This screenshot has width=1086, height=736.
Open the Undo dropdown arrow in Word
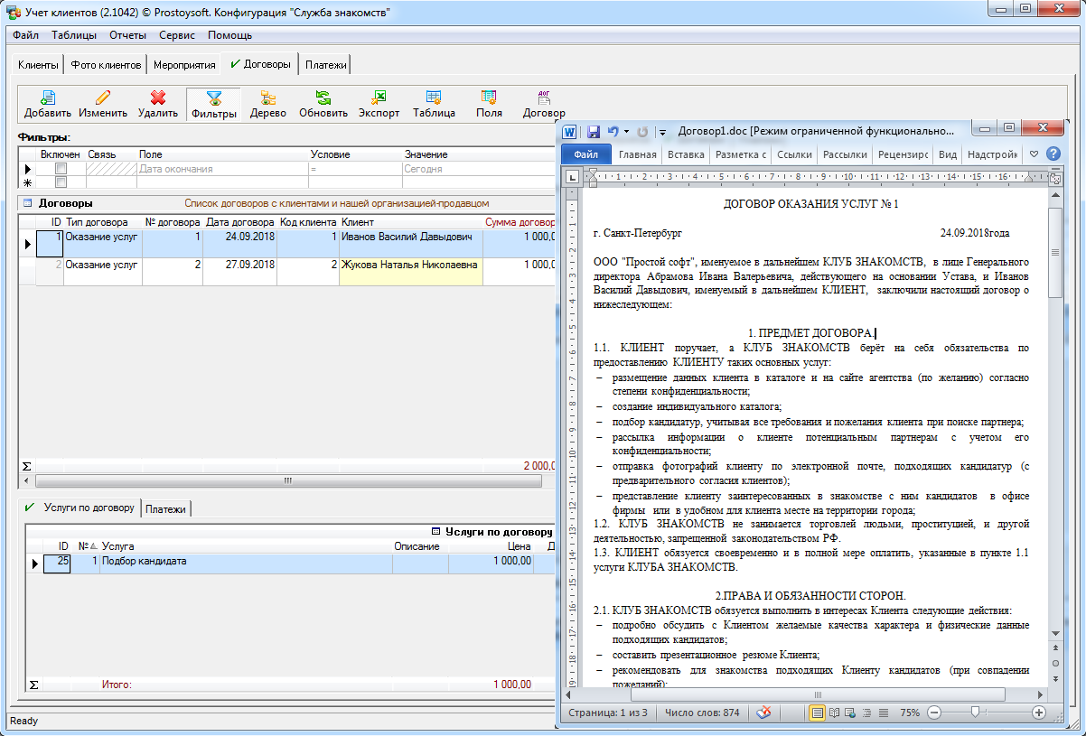(x=627, y=132)
